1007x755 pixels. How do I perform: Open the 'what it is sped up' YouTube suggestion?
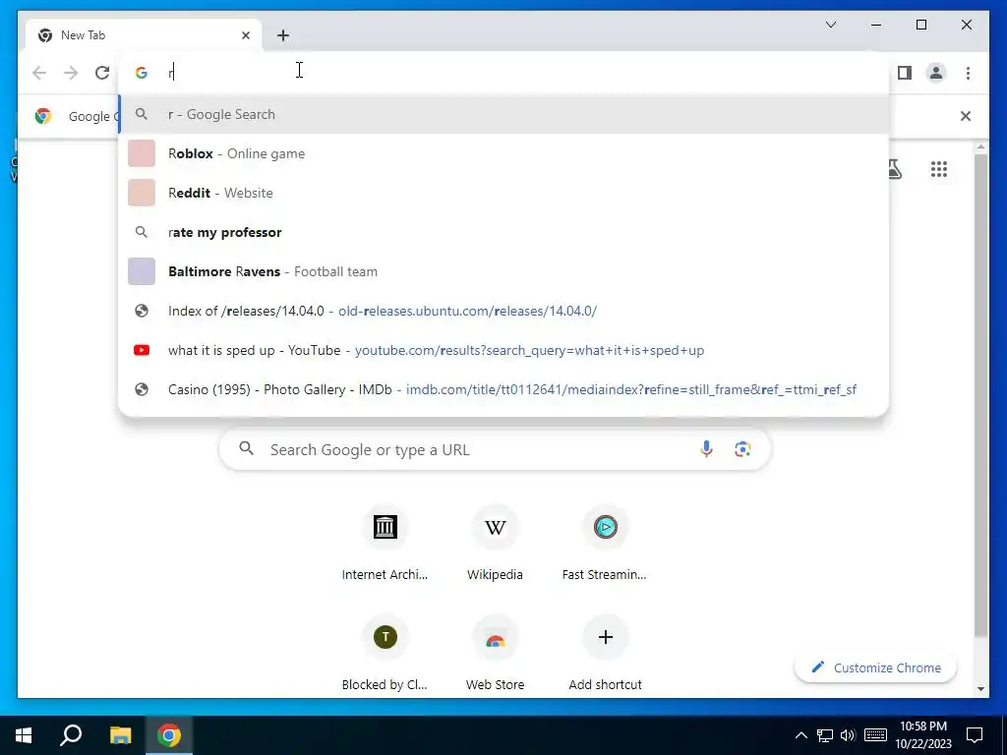pos(503,350)
